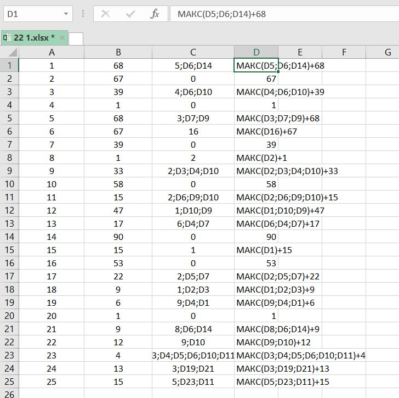Screen dimensions: 399x398
Task: Expand the Name Box dropdown arrow
Action: pyautogui.click(x=66, y=14)
